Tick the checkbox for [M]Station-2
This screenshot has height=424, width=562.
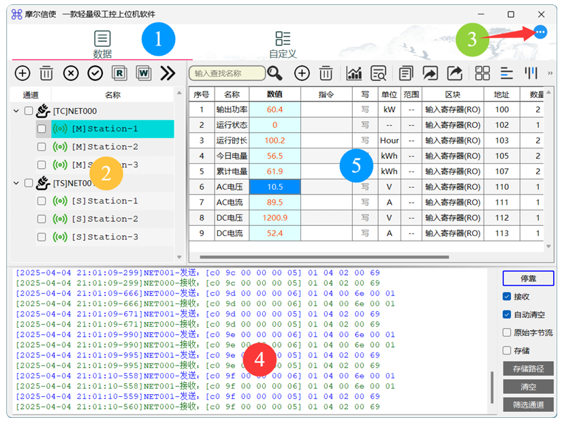pyautogui.click(x=42, y=147)
